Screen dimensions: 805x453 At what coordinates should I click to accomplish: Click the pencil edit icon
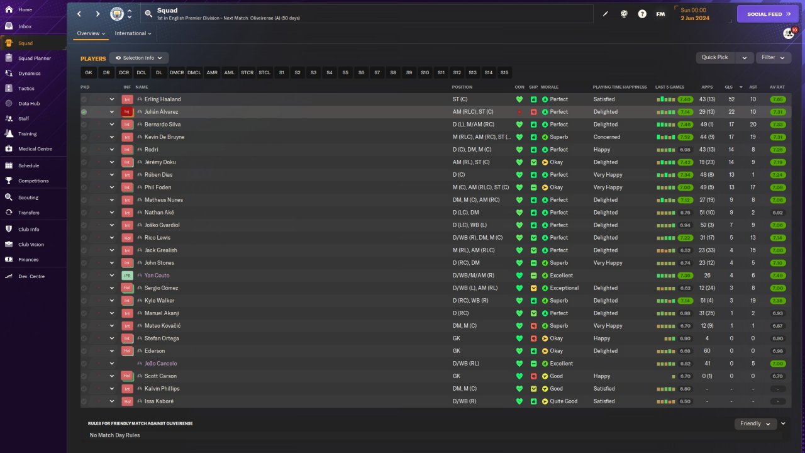pos(606,14)
